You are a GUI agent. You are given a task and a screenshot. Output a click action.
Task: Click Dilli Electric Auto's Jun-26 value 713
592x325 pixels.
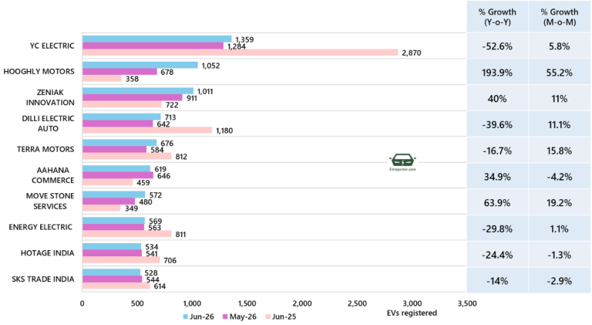point(170,117)
